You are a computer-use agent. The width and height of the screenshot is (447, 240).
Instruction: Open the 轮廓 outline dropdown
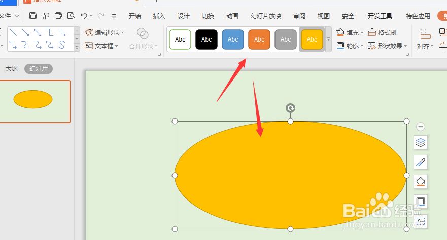pyautogui.click(x=350, y=46)
